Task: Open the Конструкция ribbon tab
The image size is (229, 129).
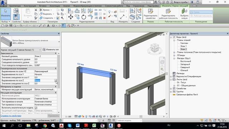Action: [x=30, y=6]
